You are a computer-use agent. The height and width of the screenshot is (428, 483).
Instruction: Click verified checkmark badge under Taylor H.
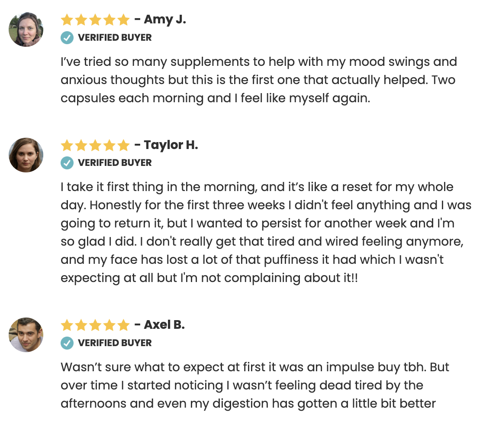click(x=67, y=163)
